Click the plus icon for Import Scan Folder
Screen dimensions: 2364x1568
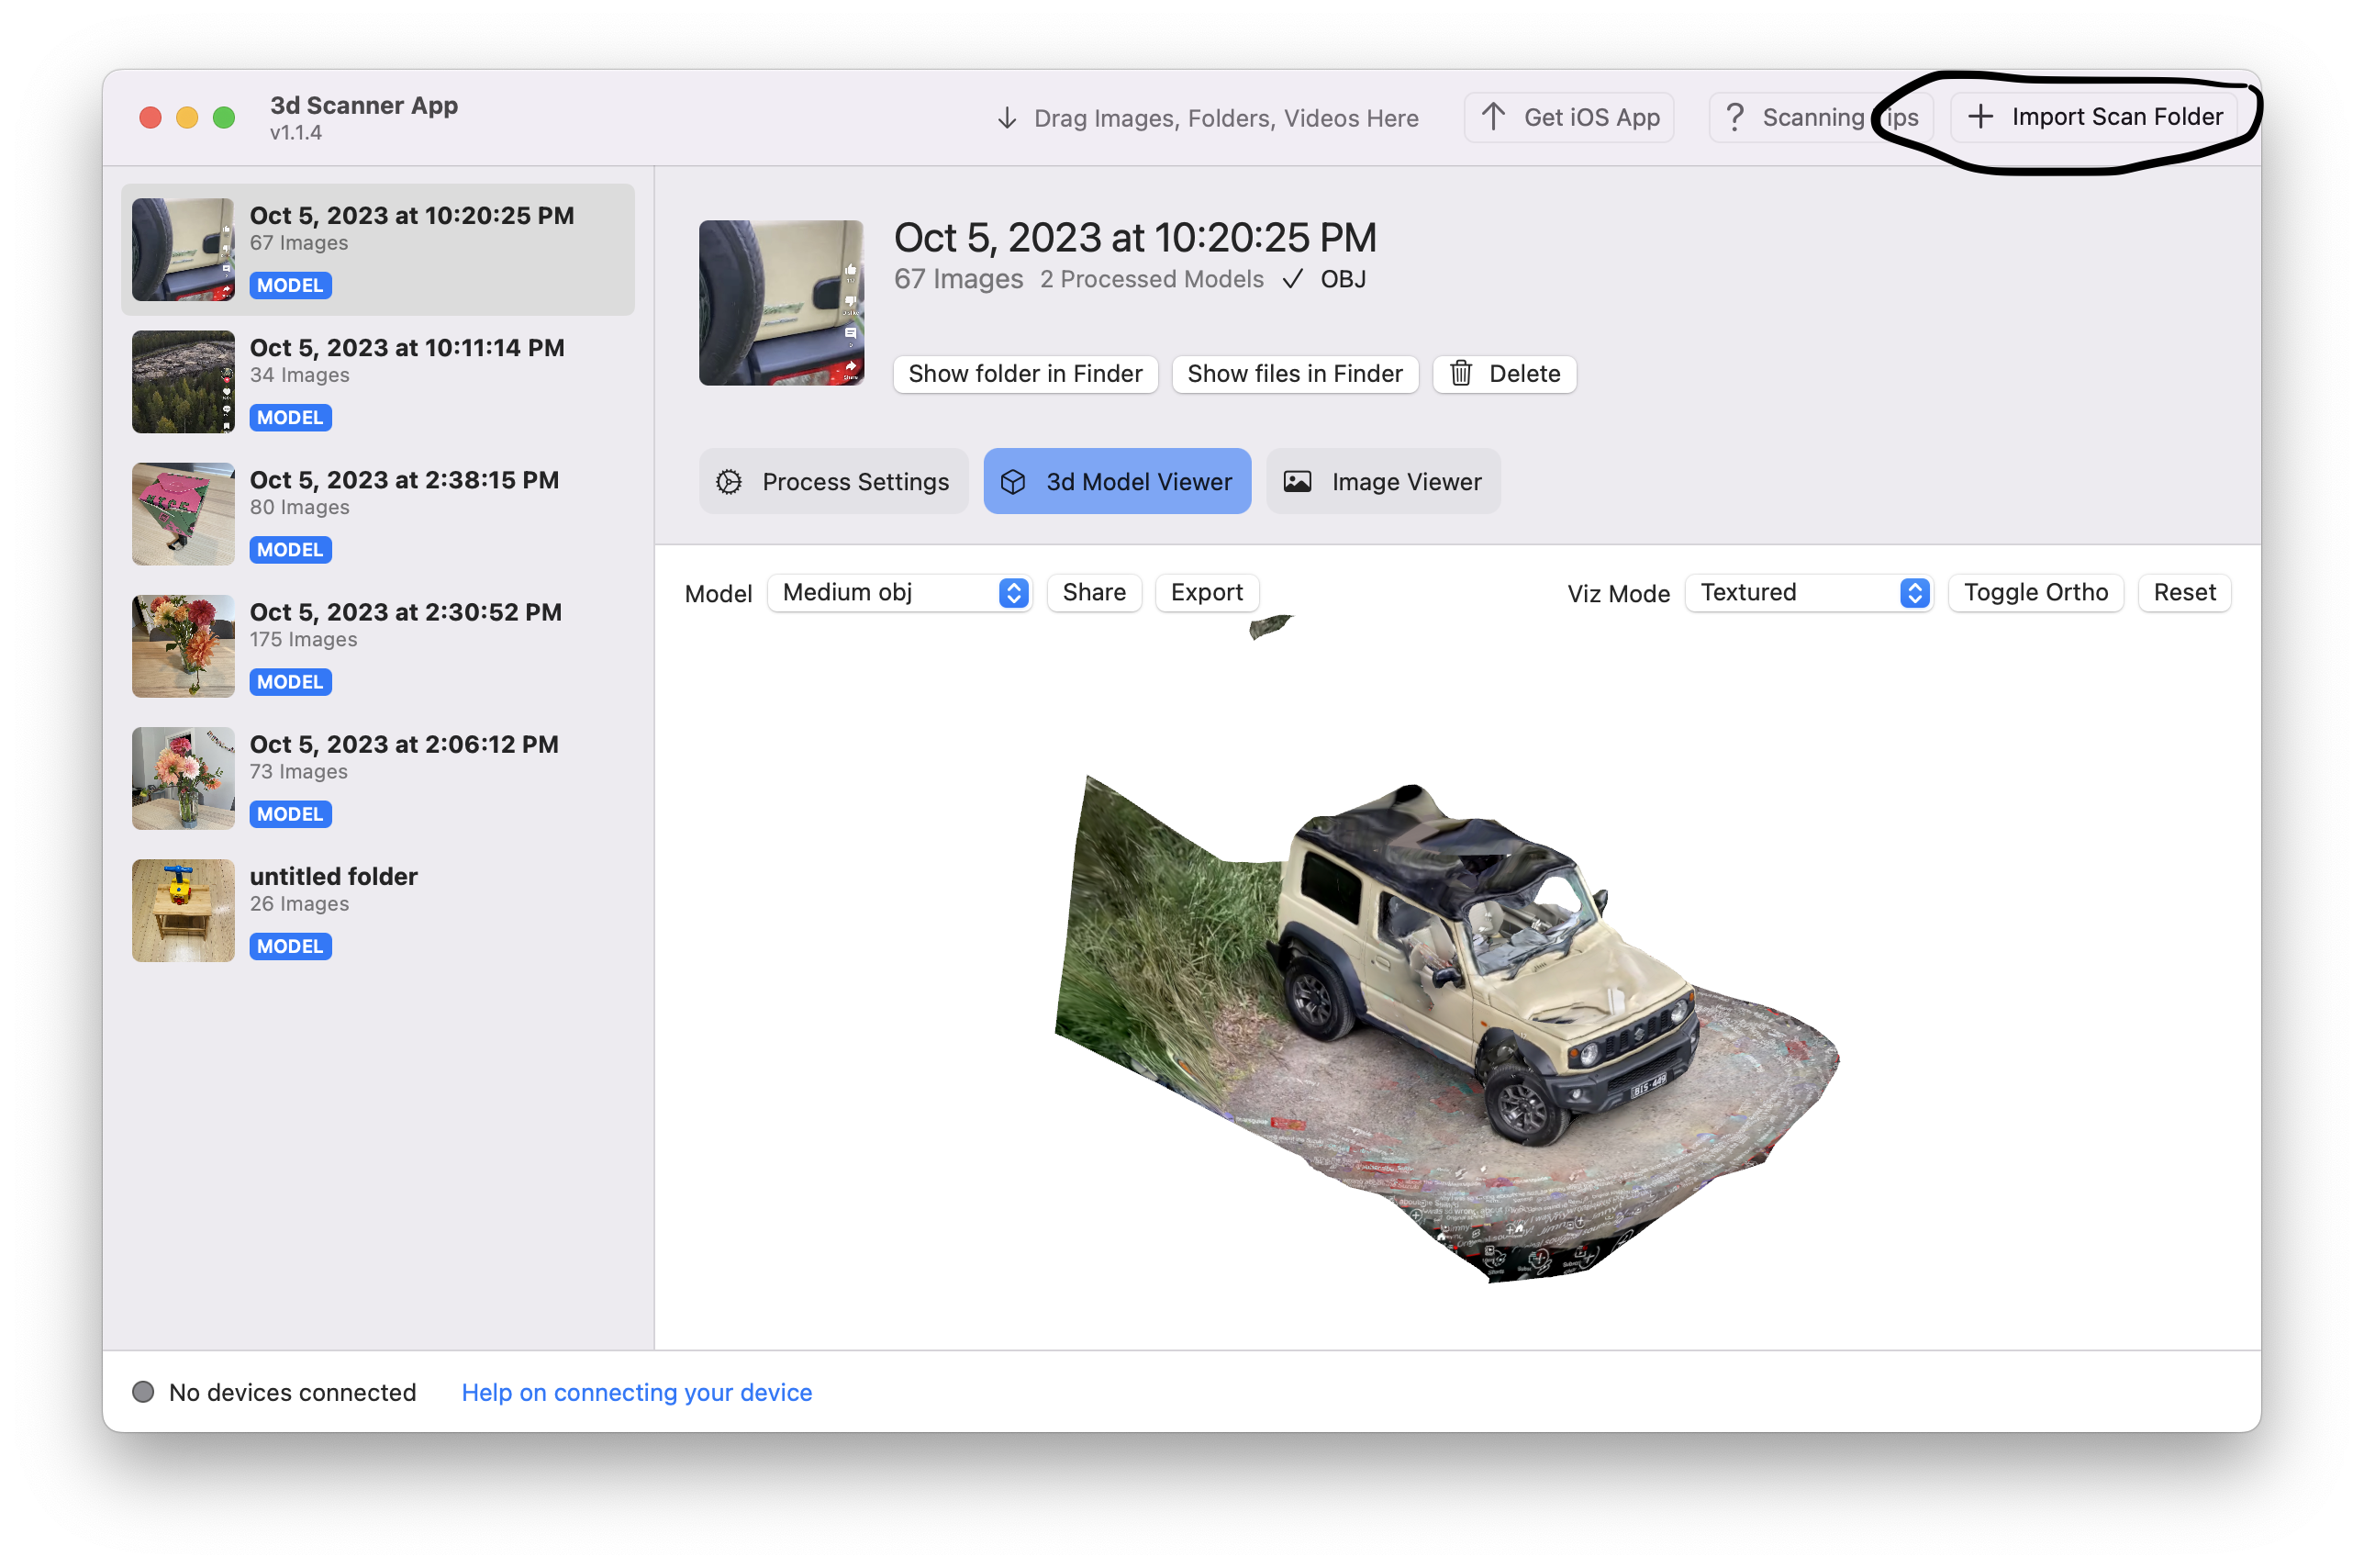point(1980,117)
